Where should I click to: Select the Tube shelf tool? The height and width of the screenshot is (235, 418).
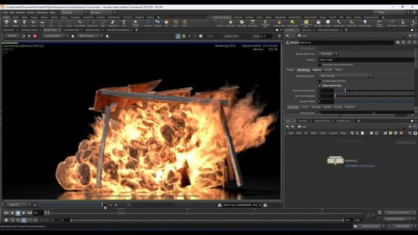point(24,23)
